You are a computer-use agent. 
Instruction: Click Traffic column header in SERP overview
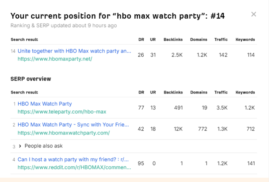pyautogui.click(x=221, y=92)
